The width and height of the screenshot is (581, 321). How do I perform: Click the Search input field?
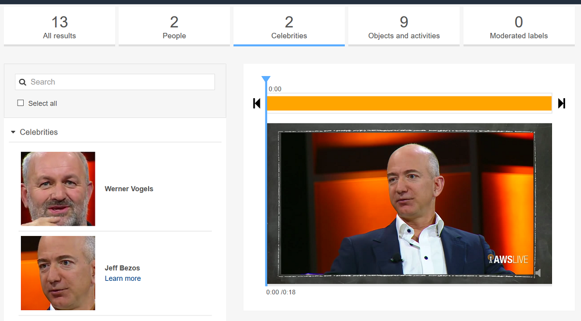pos(115,82)
